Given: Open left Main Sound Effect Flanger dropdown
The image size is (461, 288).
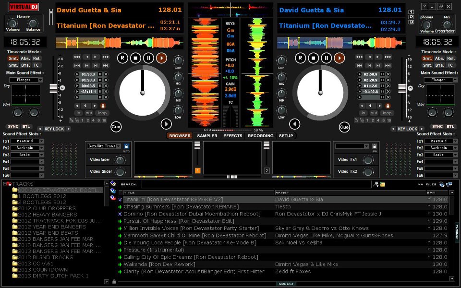Looking at the screenshot, I should click(40, 80).
